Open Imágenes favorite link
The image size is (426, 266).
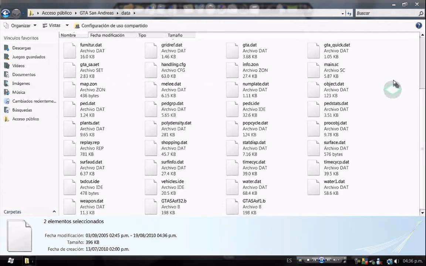(17, 83)
